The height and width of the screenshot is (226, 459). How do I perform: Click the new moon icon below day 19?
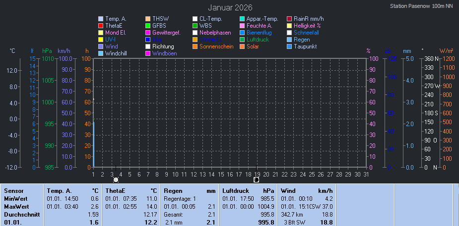point(256,180)
